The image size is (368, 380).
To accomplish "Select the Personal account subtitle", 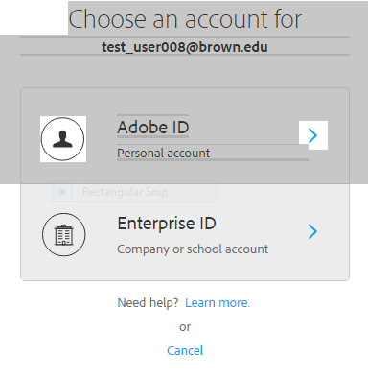I will click(x=163, y=153).
